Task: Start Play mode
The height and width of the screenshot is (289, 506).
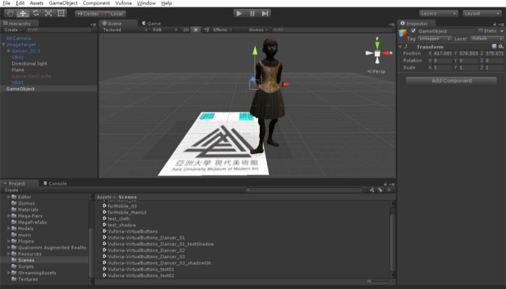Action: [x=239, y=14]
